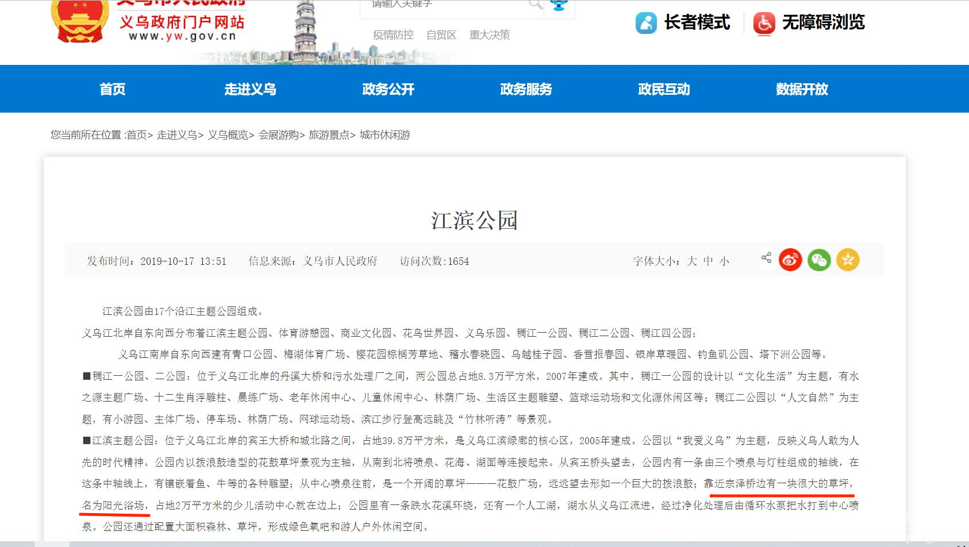Image resolution: width=969 pixels, height=547 pixels.
Task: Set font size to 中 (medium)
Action: click(x=708, y=261)
